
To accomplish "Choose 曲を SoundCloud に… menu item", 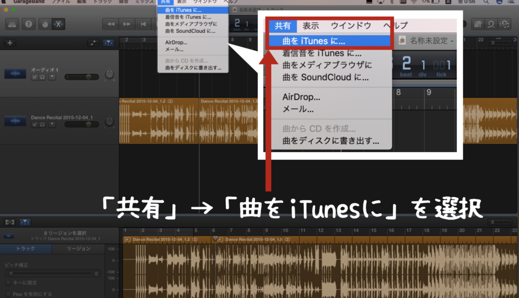I will coord(193,31).
